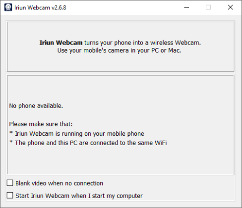Click 'turns your phone into a wireless Webcam' text
Viewport: 242px width, 208px height.
[x=142, y=43]
